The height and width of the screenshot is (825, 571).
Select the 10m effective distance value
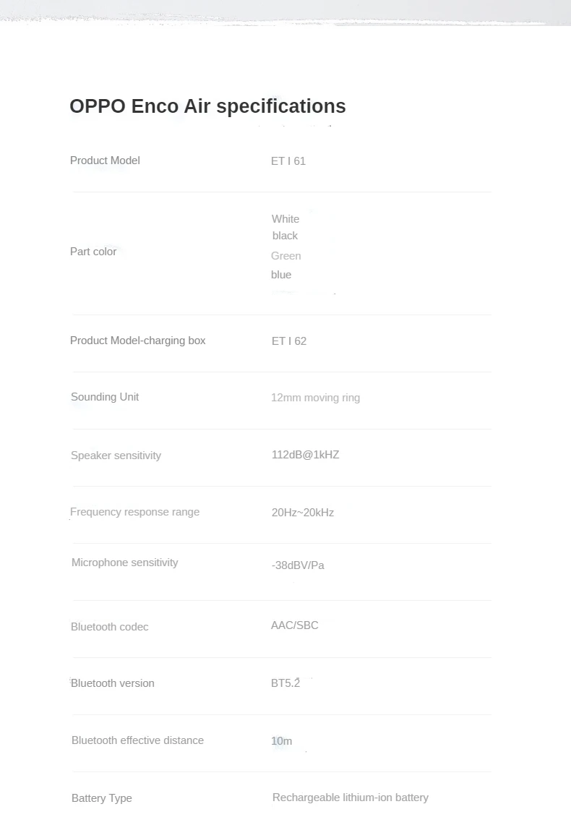point(282,741)
